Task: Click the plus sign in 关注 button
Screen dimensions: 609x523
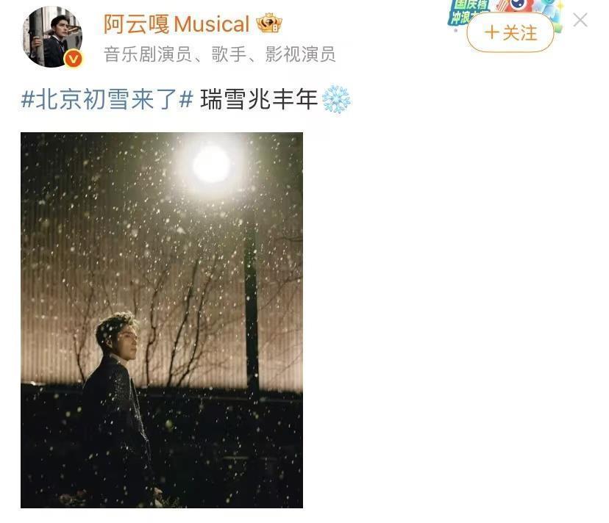Action: [x=491, y=32]
